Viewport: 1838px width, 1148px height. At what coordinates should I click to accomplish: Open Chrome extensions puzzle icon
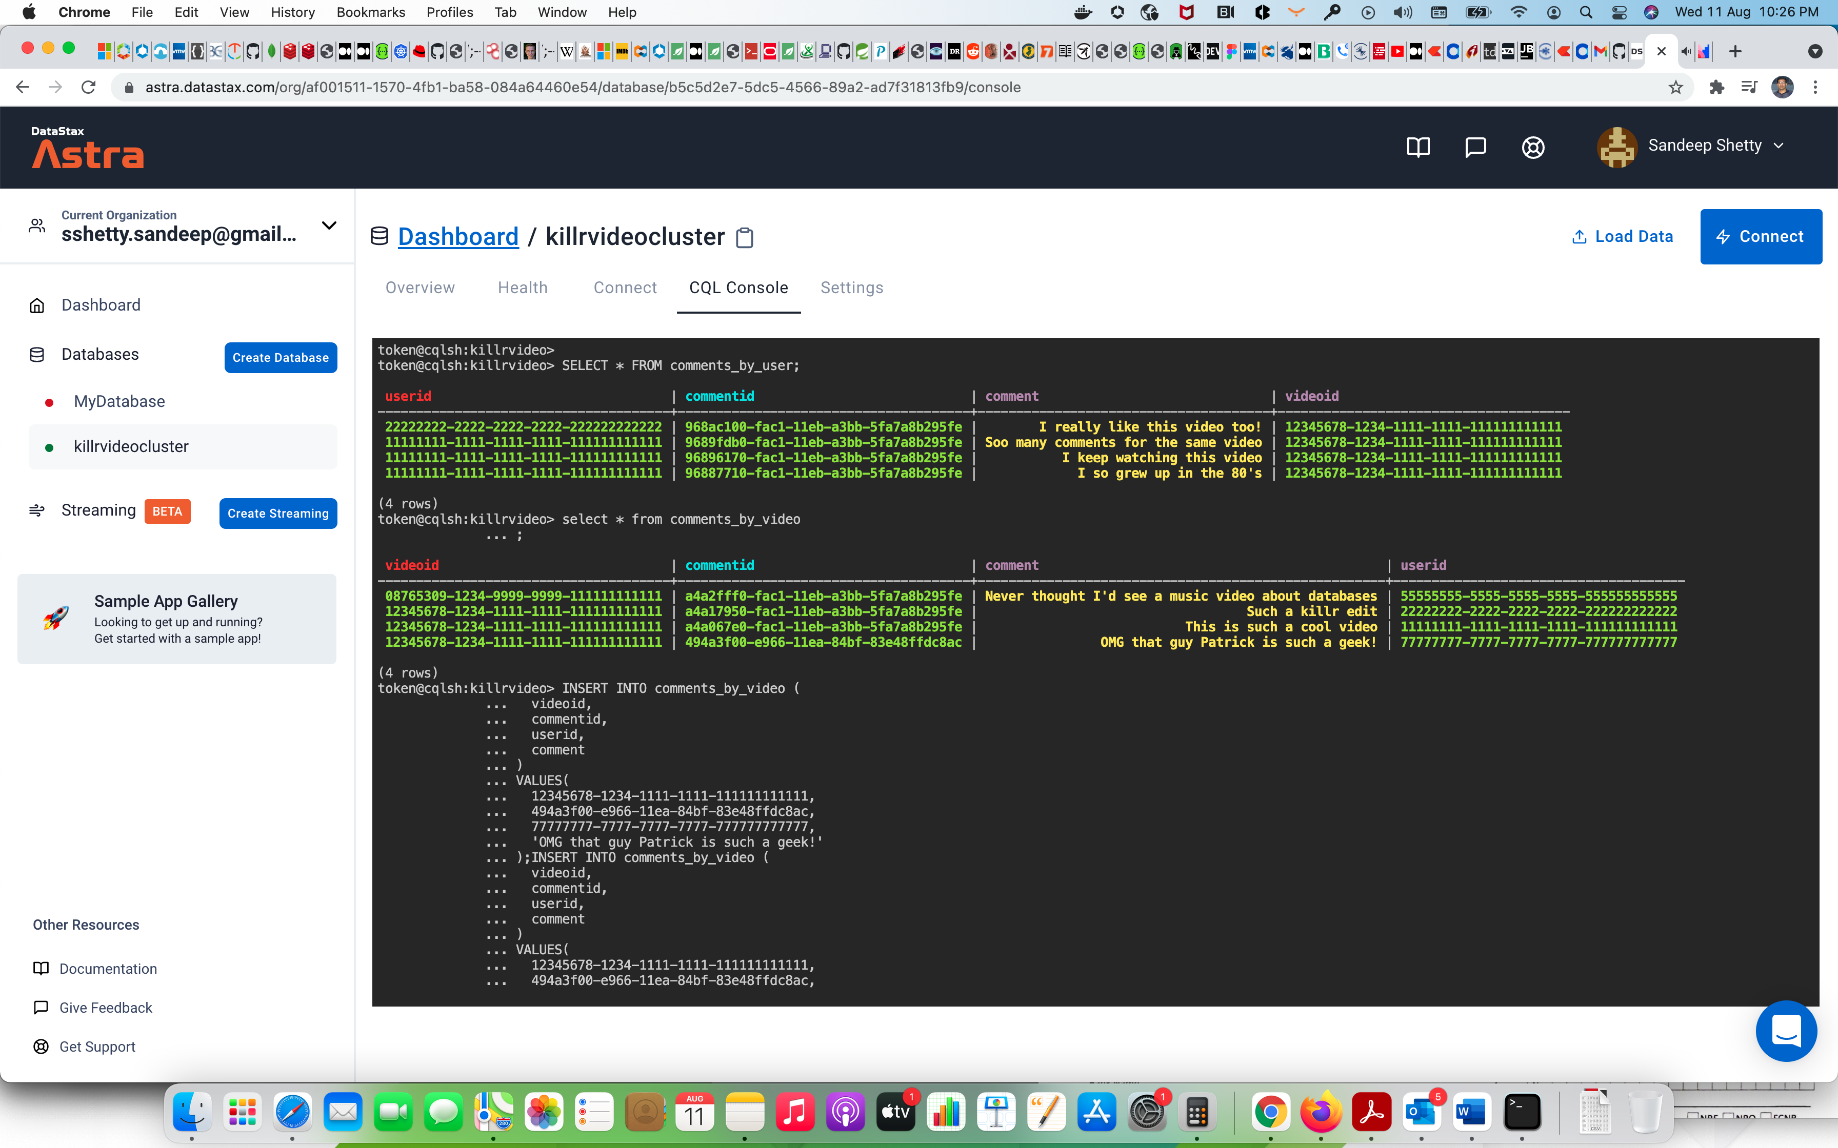(1716, 87)
